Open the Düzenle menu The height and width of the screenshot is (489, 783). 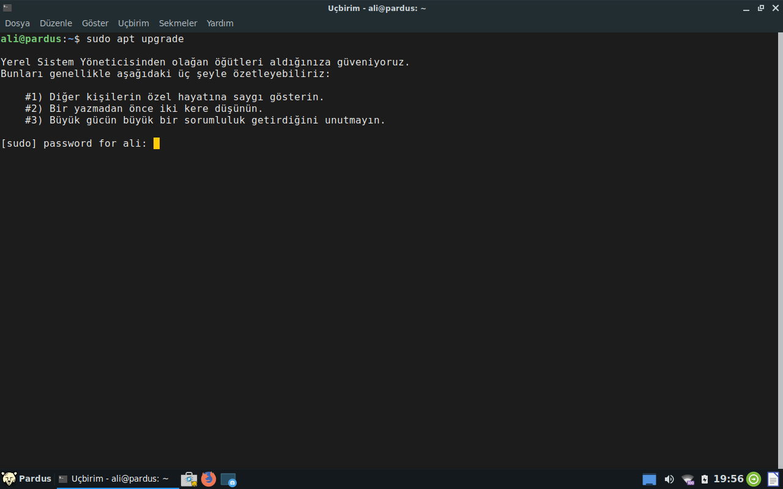(56, 23)
